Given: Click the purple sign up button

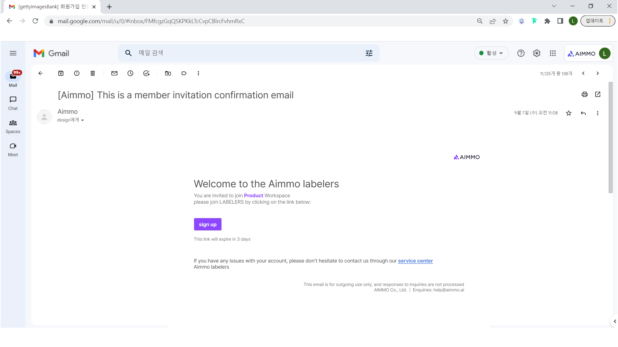Looking at the screenshot, I should click(x=208, y=224).
